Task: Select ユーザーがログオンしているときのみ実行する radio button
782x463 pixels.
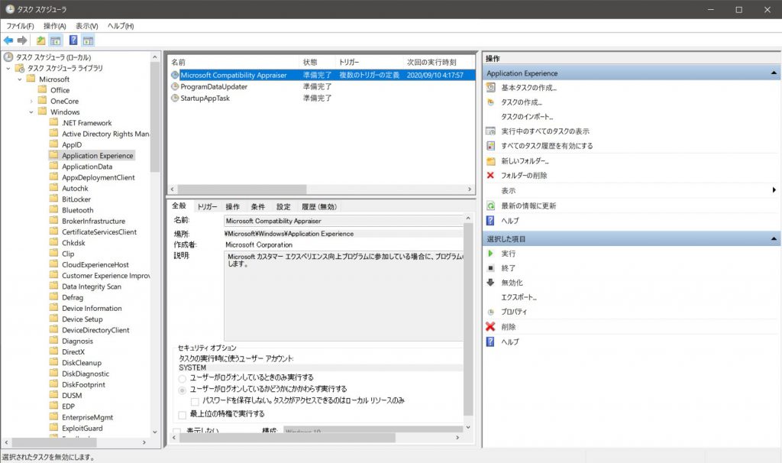Action: click(x=183, y=378)
